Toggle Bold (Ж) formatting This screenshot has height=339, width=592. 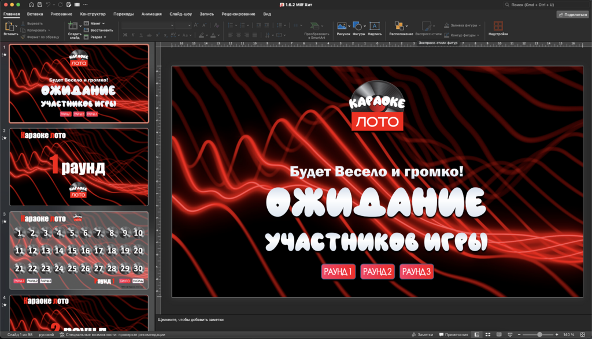click(125, 35)
